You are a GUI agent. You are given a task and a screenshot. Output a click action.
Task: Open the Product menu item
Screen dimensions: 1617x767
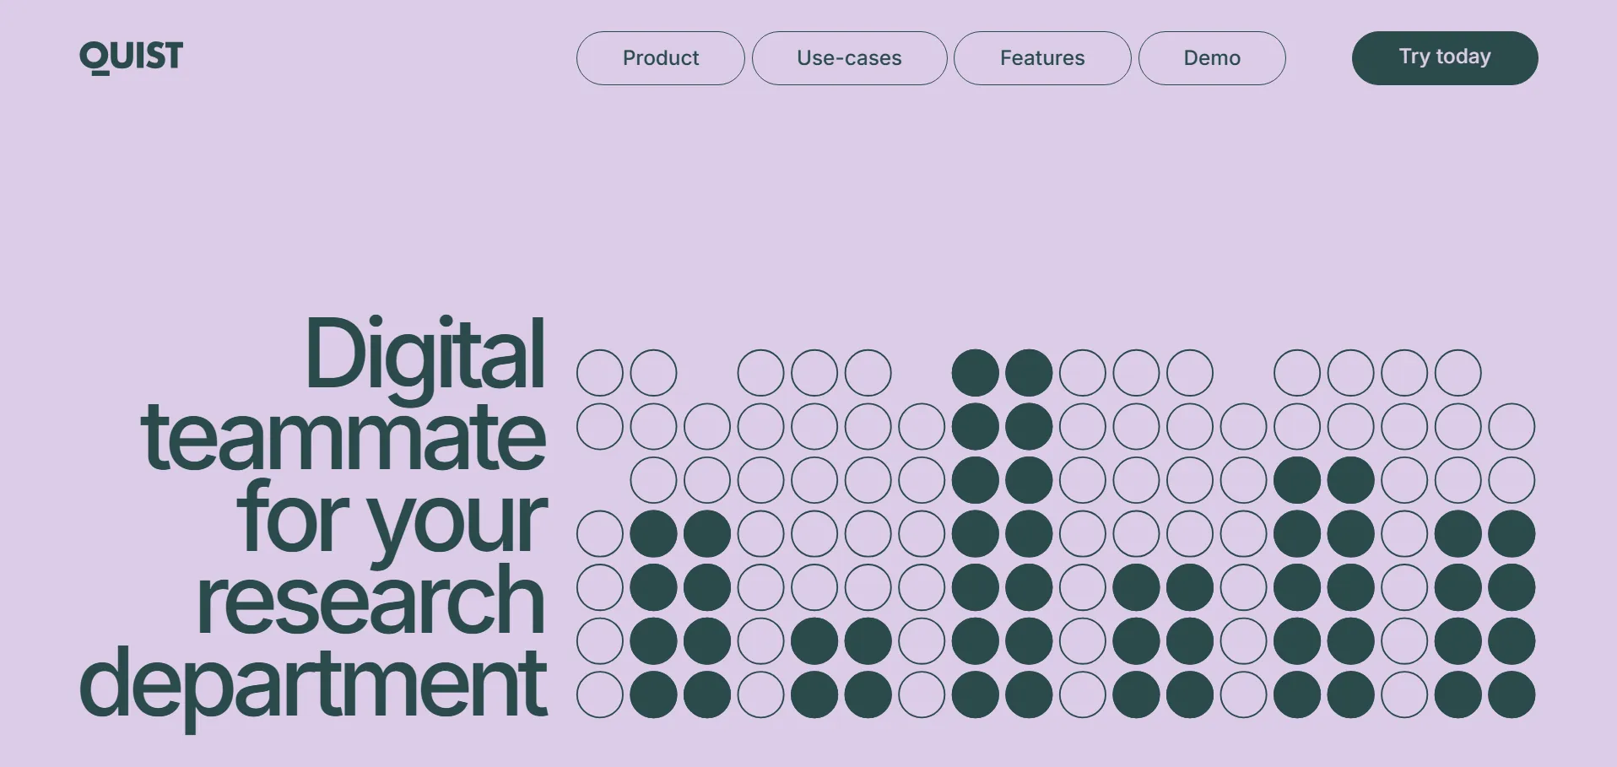661,58
